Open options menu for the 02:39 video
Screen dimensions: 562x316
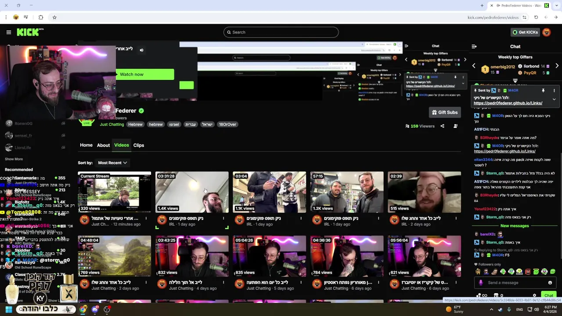coord(456,218)
